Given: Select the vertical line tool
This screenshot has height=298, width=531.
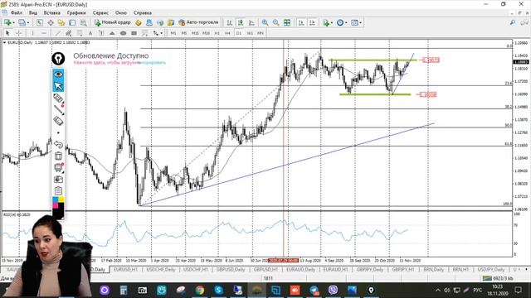Looking at the screenshot, I should tap(32, 33).
